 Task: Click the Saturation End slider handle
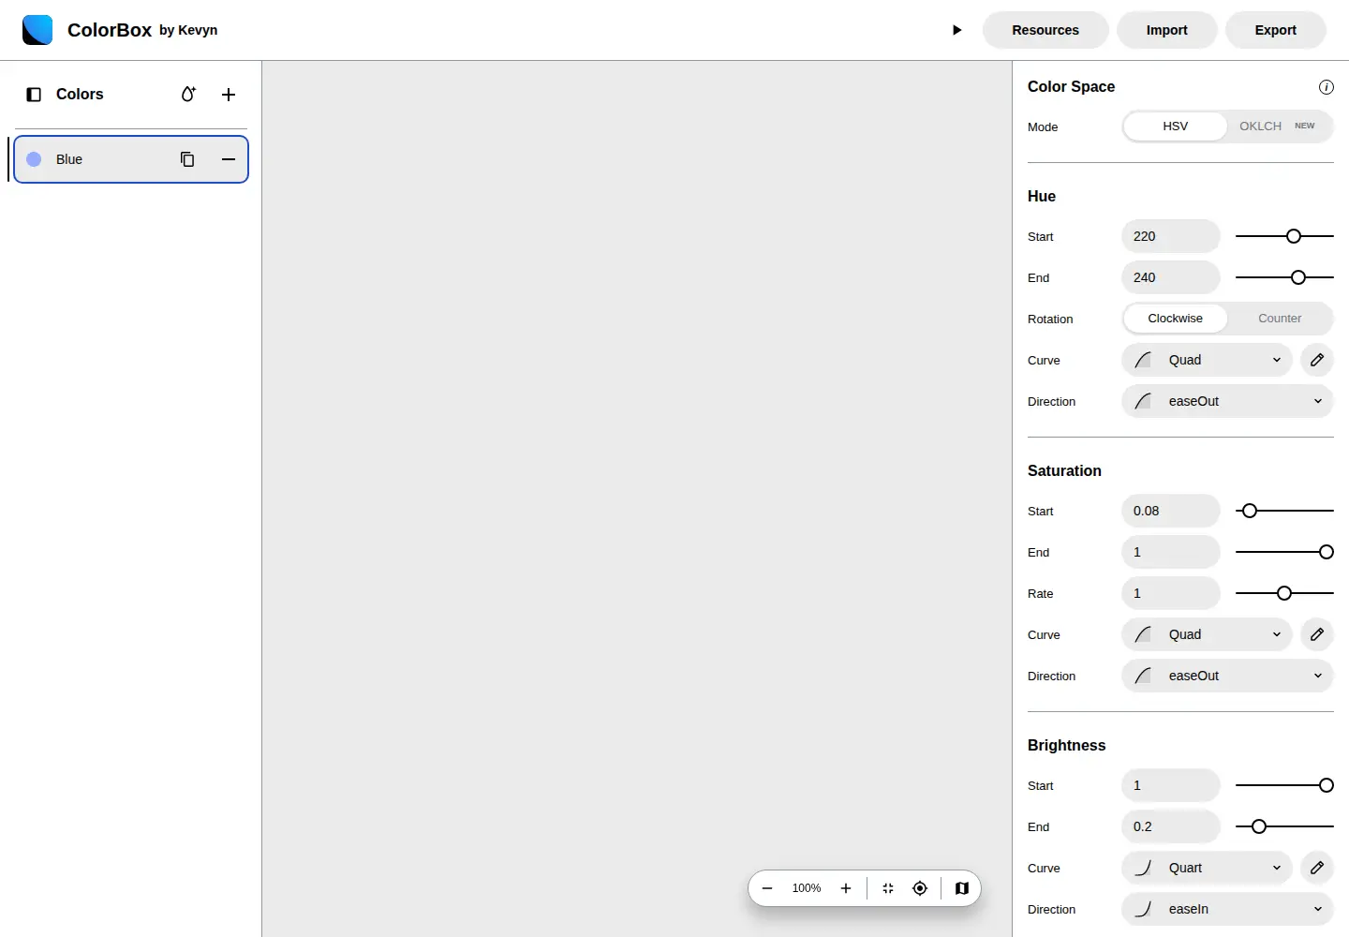point(1327,552)
